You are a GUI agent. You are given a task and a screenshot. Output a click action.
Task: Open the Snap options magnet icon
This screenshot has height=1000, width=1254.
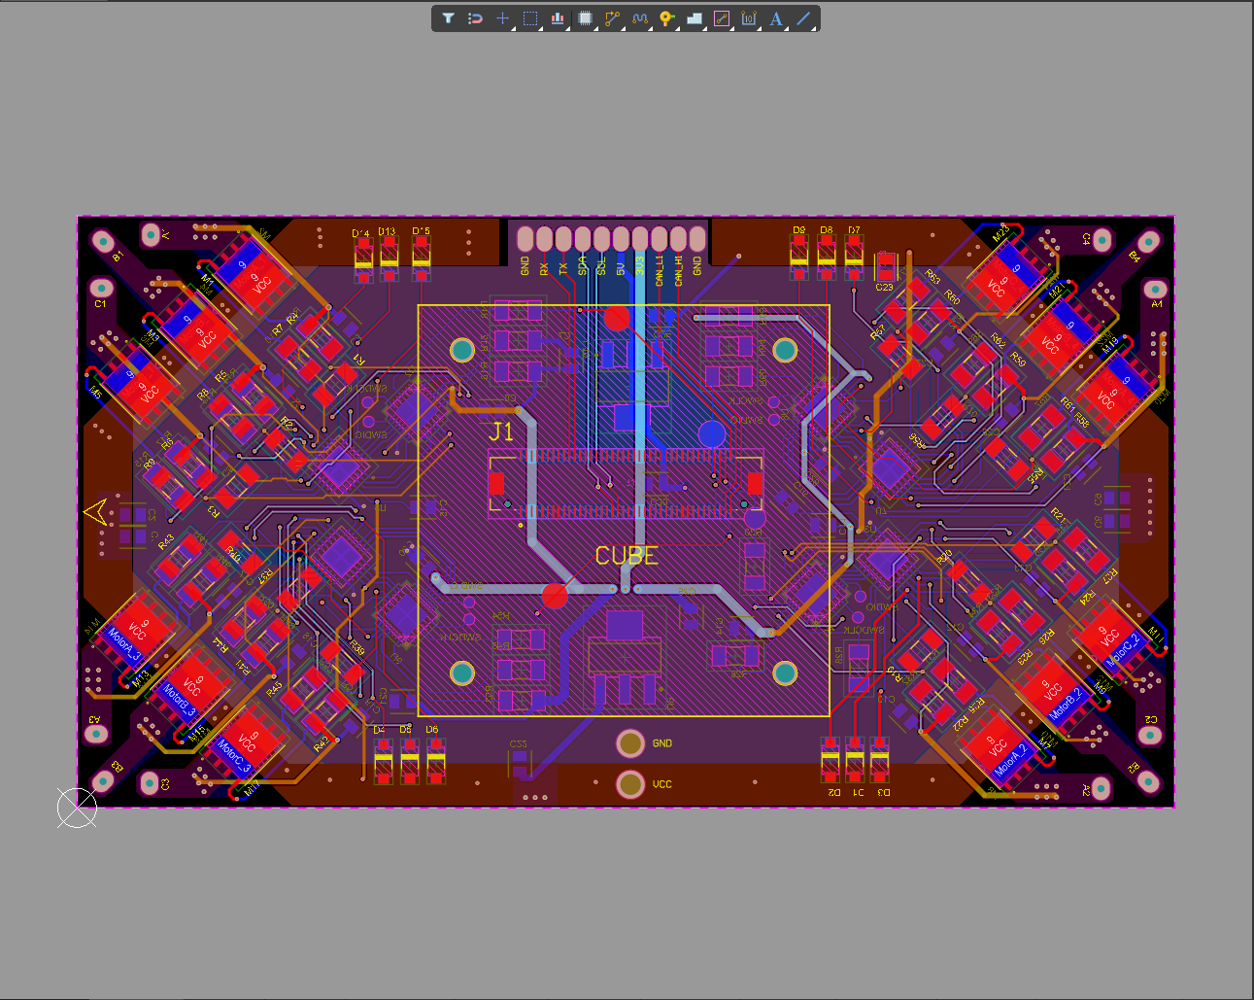[x=475, y=18]
